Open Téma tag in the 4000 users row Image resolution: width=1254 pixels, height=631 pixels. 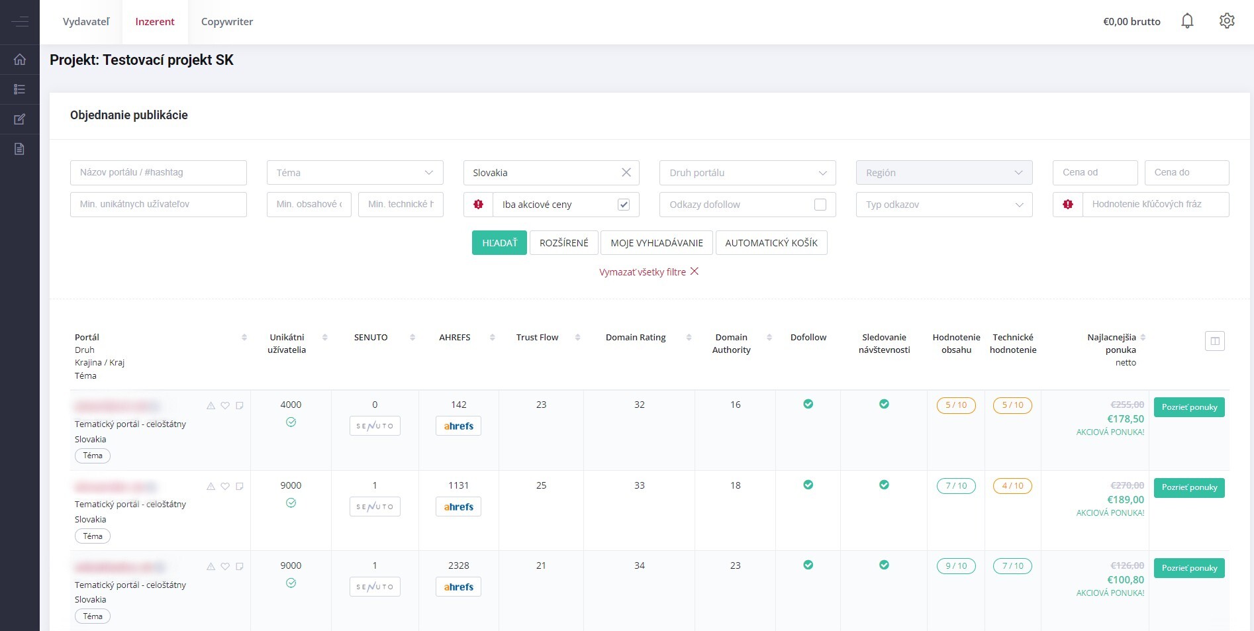tap(93, 456)
